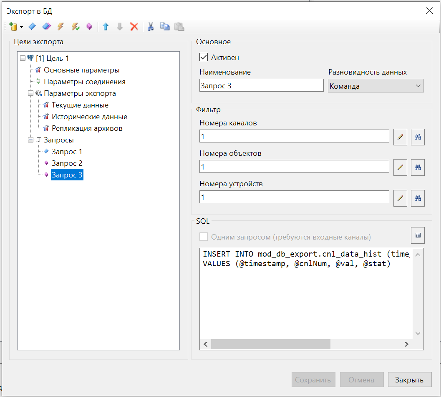Toggle Одним запросом checkbox
Viewport: 441px width, 397px height.
tap(204, 237)
